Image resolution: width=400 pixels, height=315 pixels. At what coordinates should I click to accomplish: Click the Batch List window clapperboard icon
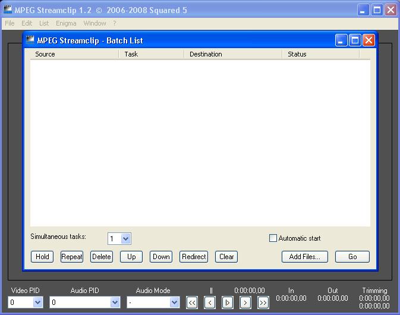coord(30,40)
